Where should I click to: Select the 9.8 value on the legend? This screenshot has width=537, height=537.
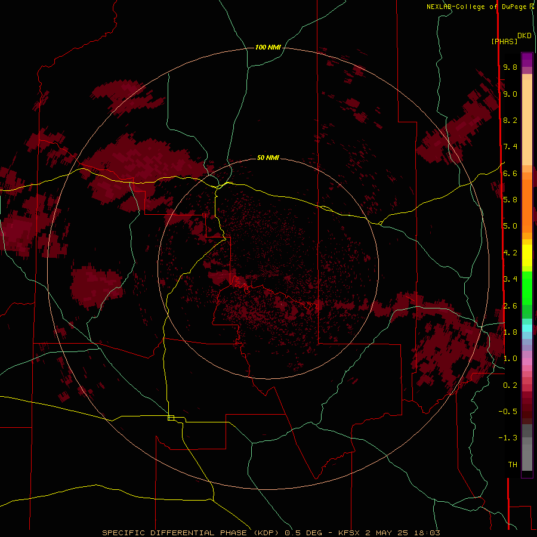click(510, 67)
